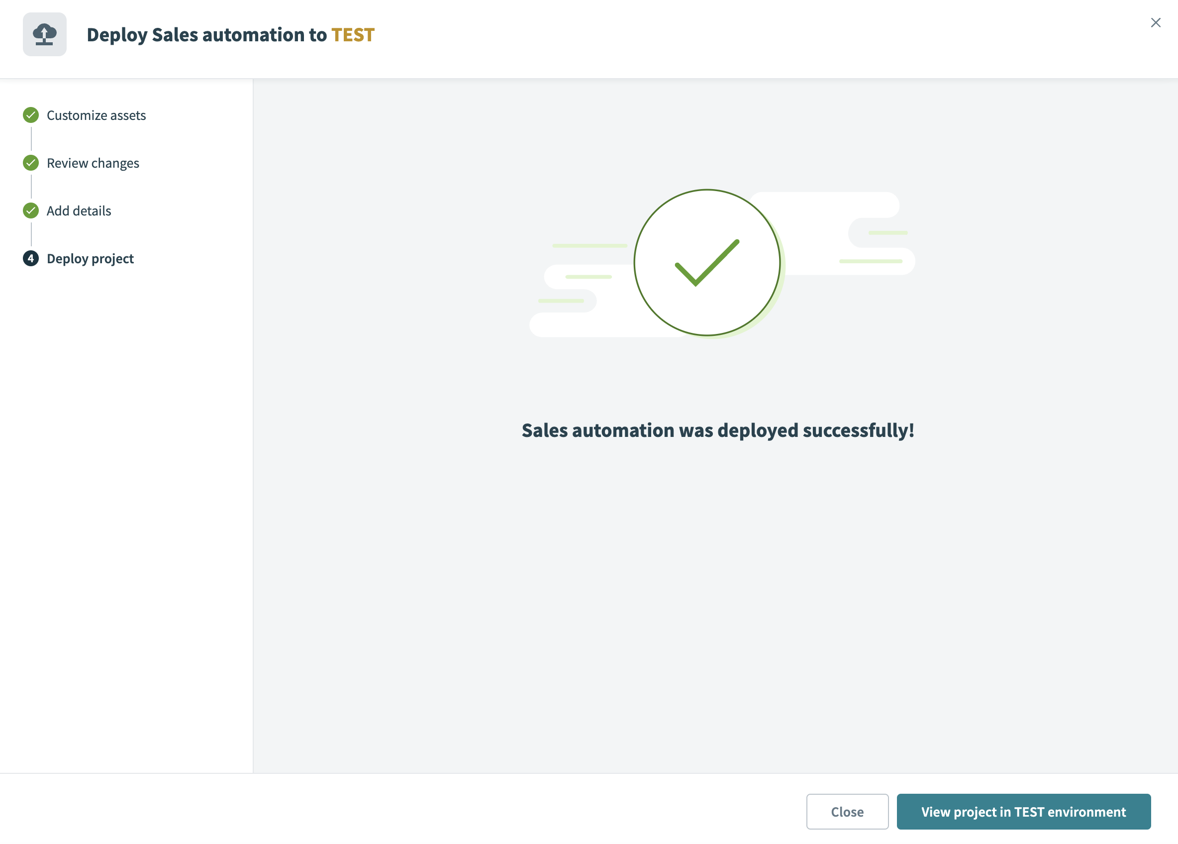Close the deploy dialog with X

[1155, 23]
